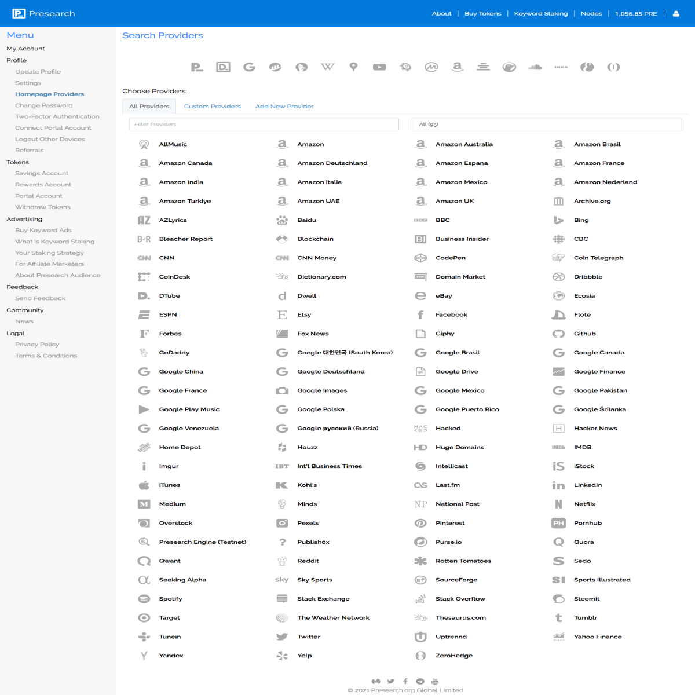Select the YouTube icon in selected providers row
695x695 pixels.
tap(379, 67)
